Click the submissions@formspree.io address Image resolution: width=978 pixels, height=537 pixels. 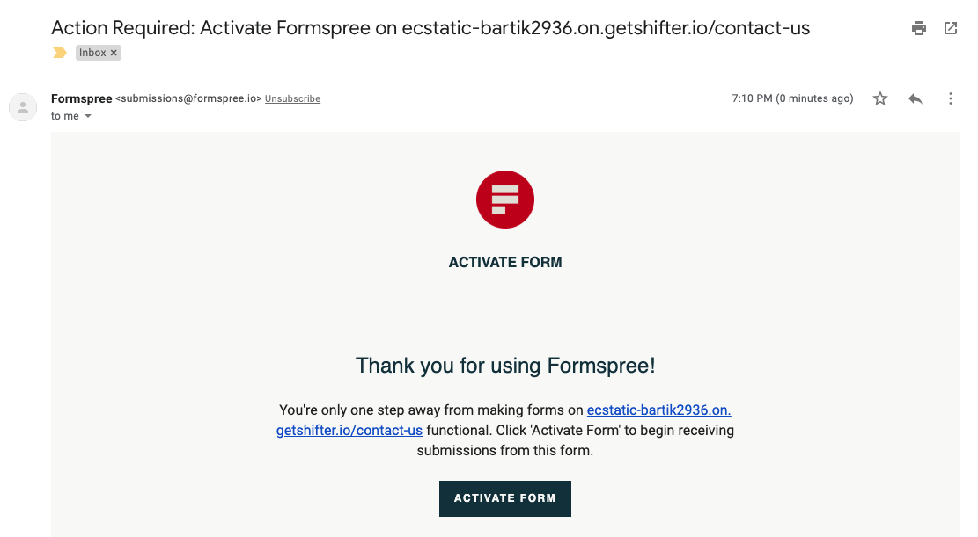click(x=188, y=98)
